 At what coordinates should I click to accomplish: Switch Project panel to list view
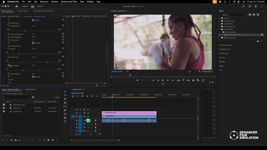click(x=7, y=140)
